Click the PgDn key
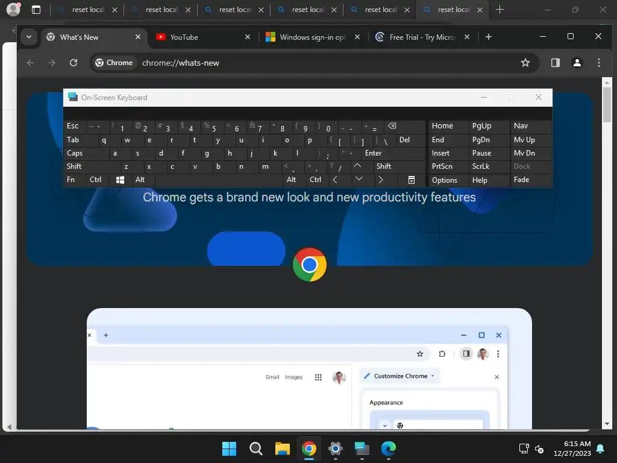 [489, 140]
